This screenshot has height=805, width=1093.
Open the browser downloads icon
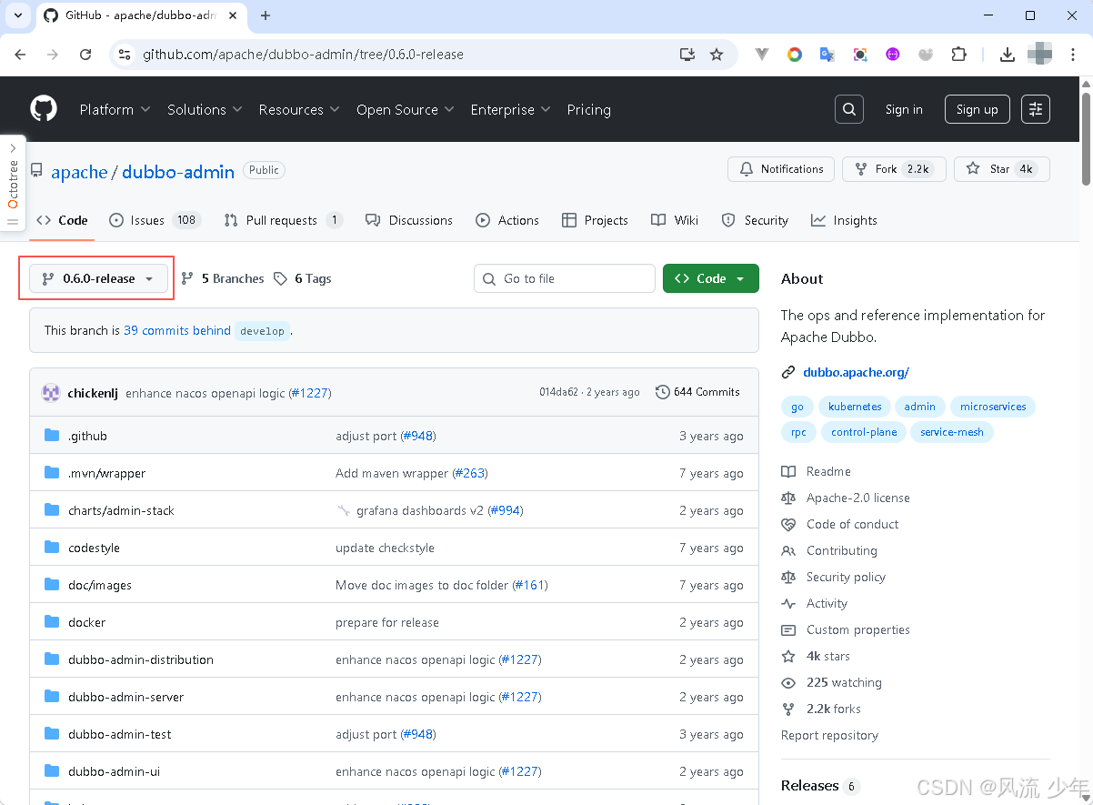pos(1007,55)
